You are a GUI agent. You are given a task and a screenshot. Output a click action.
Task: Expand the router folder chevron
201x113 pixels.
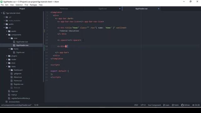coord(7,59)
